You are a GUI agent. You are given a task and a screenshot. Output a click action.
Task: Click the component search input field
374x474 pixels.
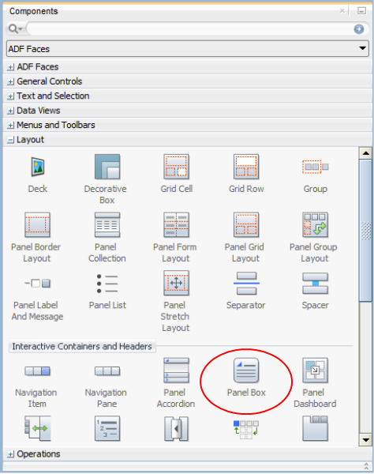[190, 29]
